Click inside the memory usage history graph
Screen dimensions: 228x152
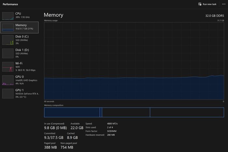pyautogui.click(x=134, y=61)
